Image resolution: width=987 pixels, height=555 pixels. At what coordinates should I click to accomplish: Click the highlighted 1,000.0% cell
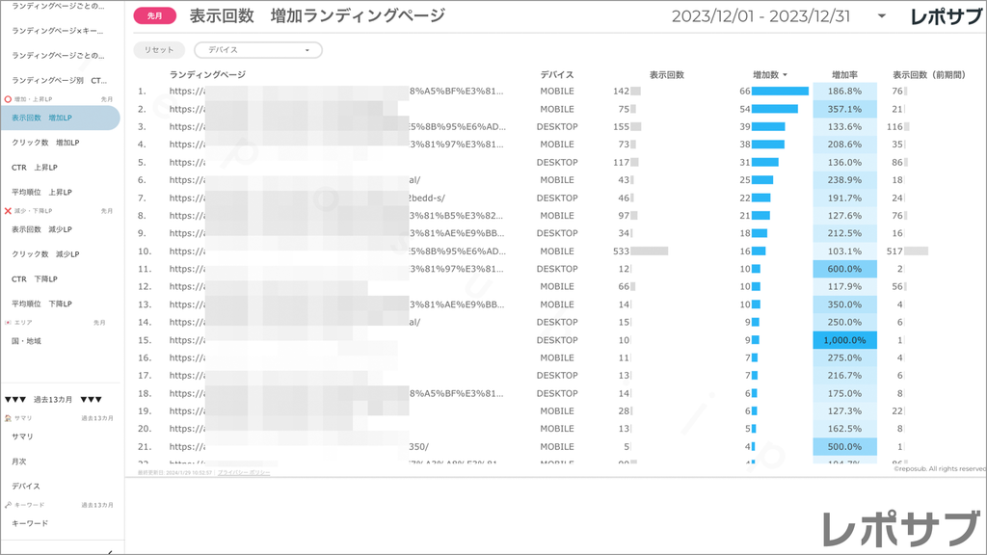[844, 339]
